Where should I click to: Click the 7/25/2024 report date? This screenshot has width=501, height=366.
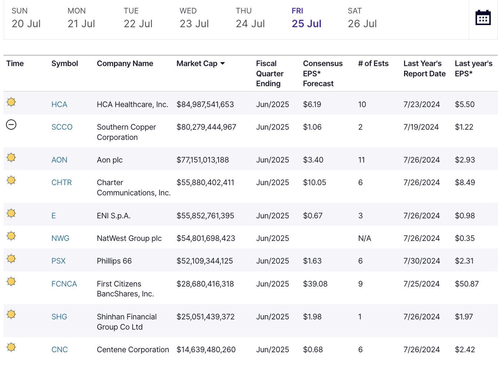pos(422,284)
